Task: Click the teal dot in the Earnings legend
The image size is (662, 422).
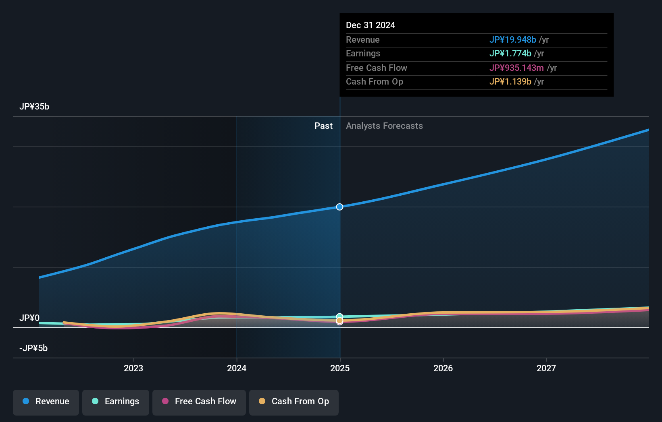Action: [95, 401]
